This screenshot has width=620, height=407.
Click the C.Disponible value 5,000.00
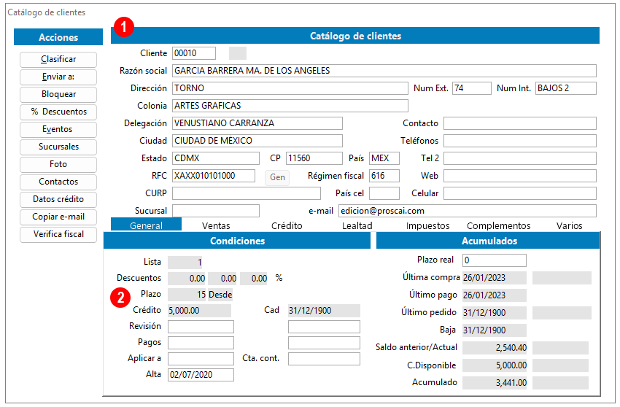pyautogui.click(x=495, y=365)
